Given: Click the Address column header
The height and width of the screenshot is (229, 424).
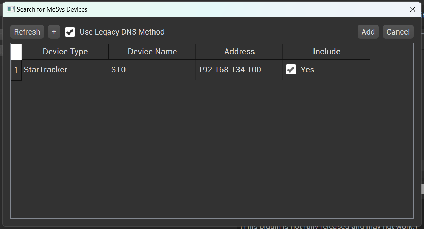Looking at the screenshot, I should pyautogui.click(x=239, y=52).
